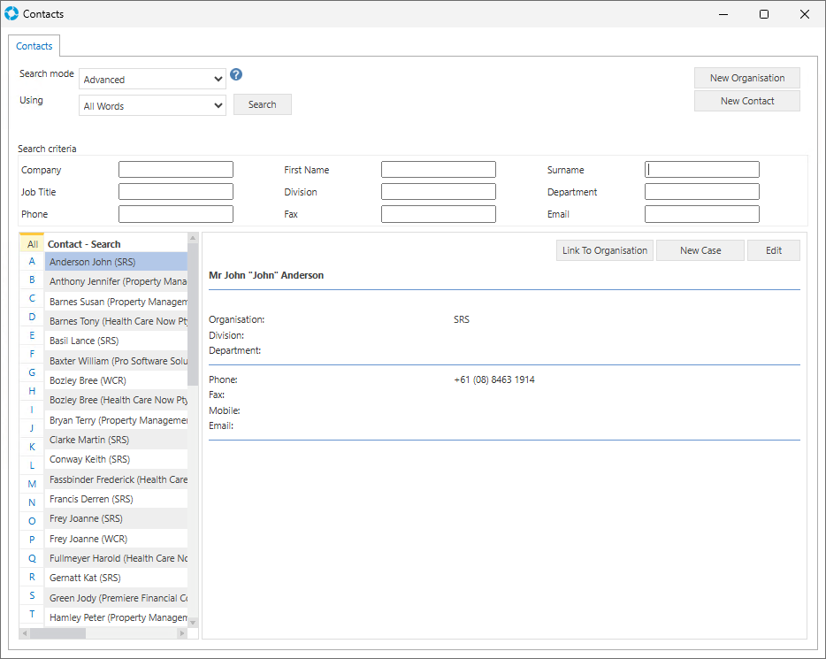Image resolution: width=826 pixels, height=659 pixels.
Task: Open Frey Joanne (WCR) contact
Action: (x=116, y=539)
